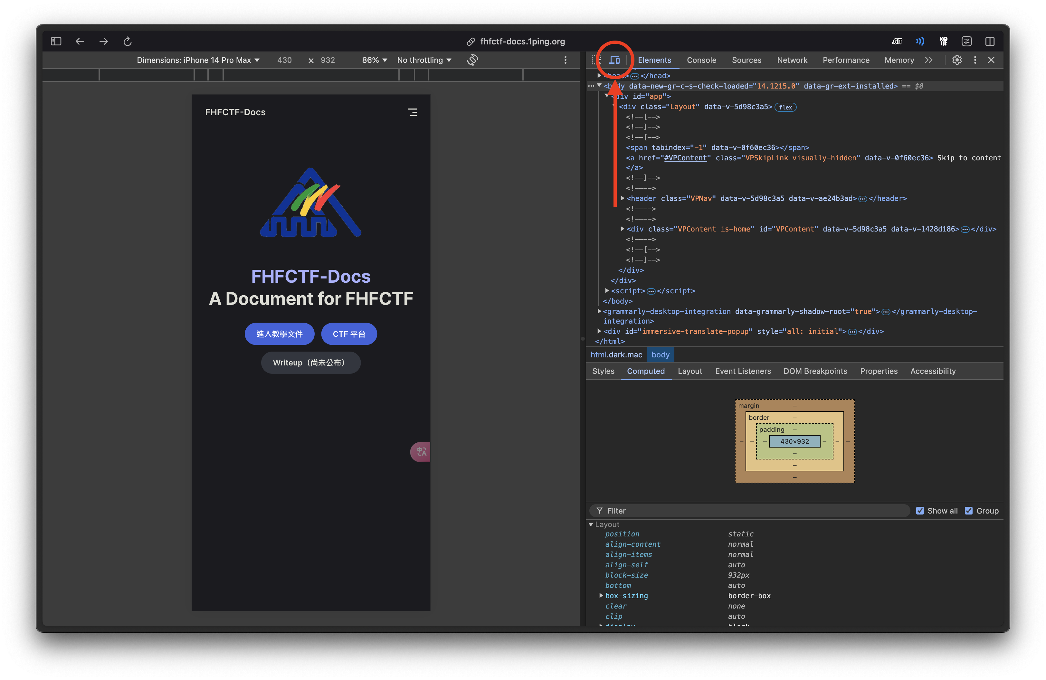Switch to the Console tab
The height and width of the screenshot is (680, 1046).
701,60
